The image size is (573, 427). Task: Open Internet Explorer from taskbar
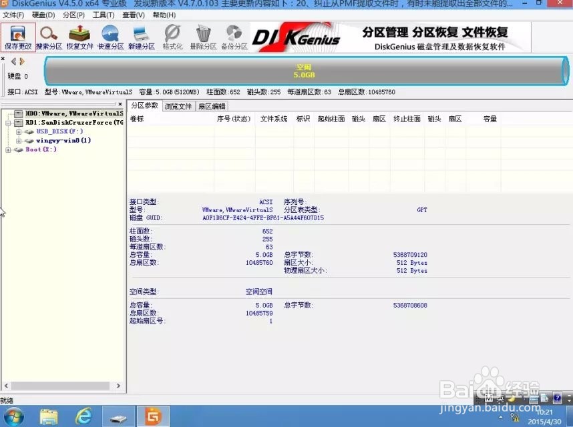point(83,416)
